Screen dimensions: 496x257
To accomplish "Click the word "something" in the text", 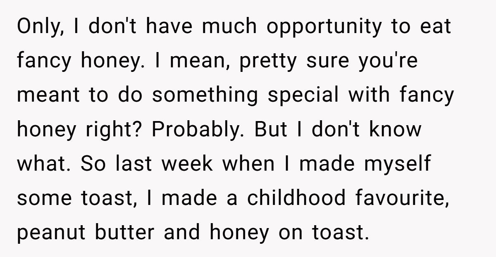I will coord(205,95).
